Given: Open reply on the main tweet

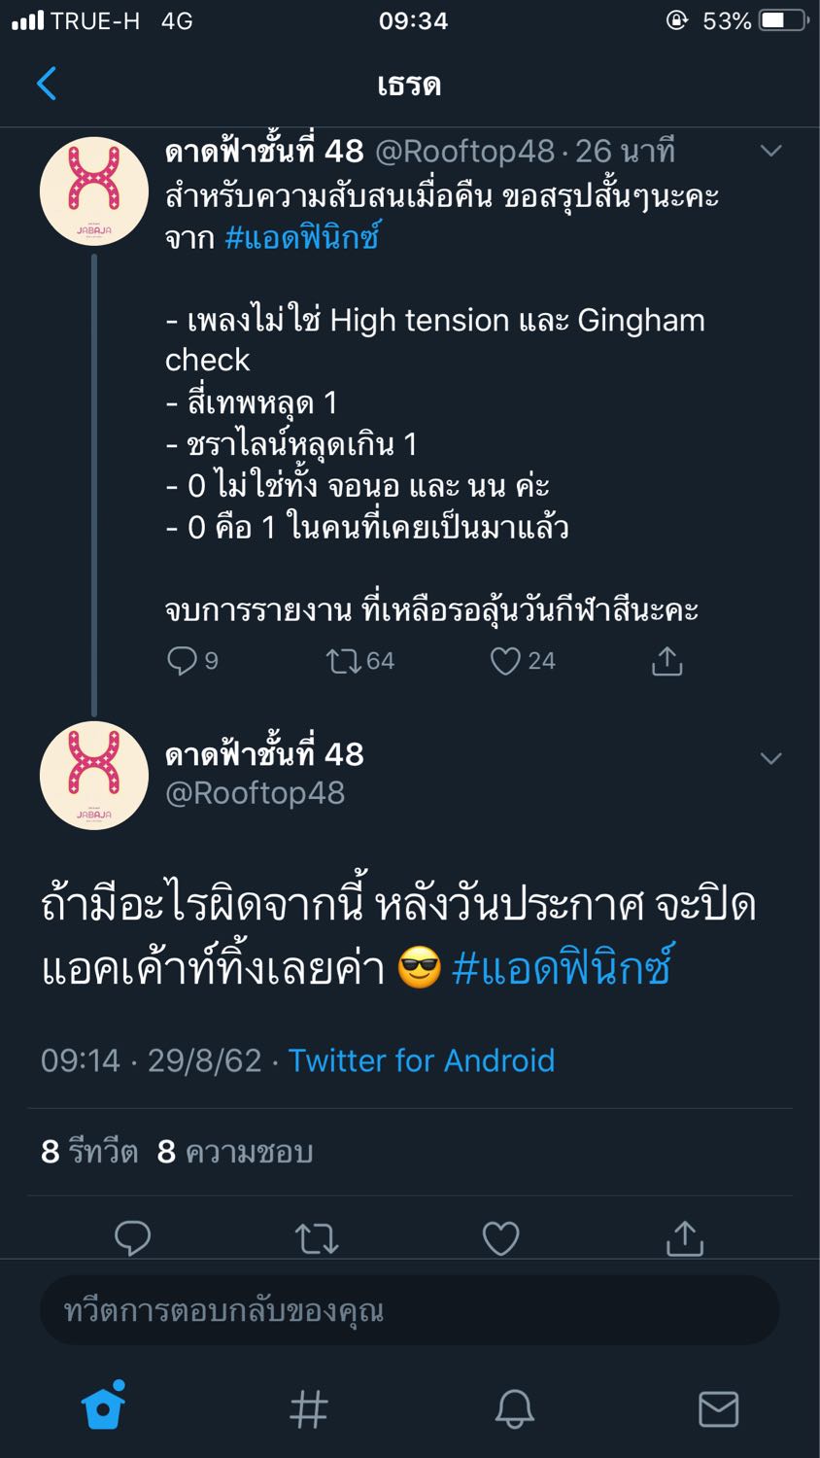Looking at the screenshot, I should coord(133,1237).
